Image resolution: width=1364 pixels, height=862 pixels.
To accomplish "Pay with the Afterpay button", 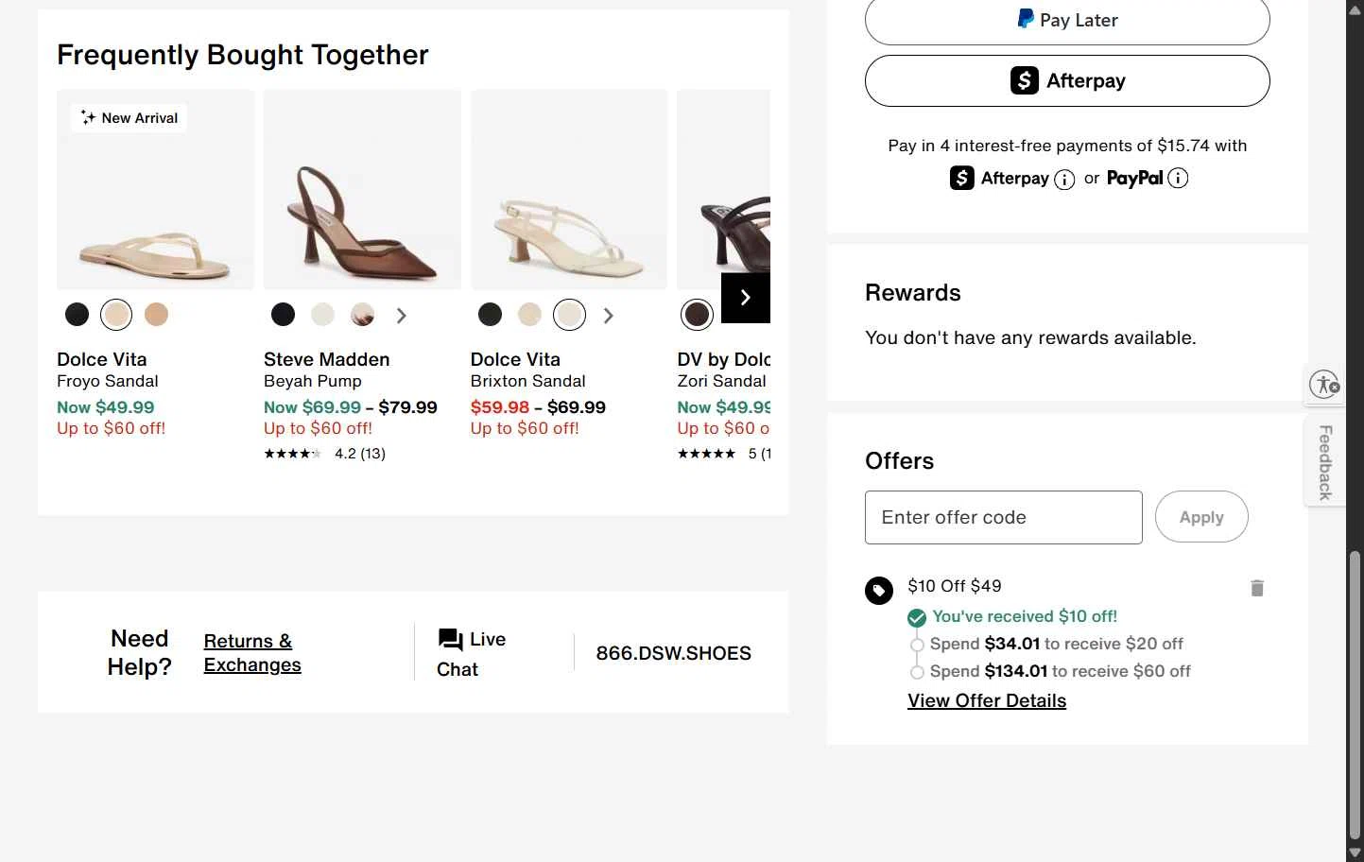I will click(1066, 81).
